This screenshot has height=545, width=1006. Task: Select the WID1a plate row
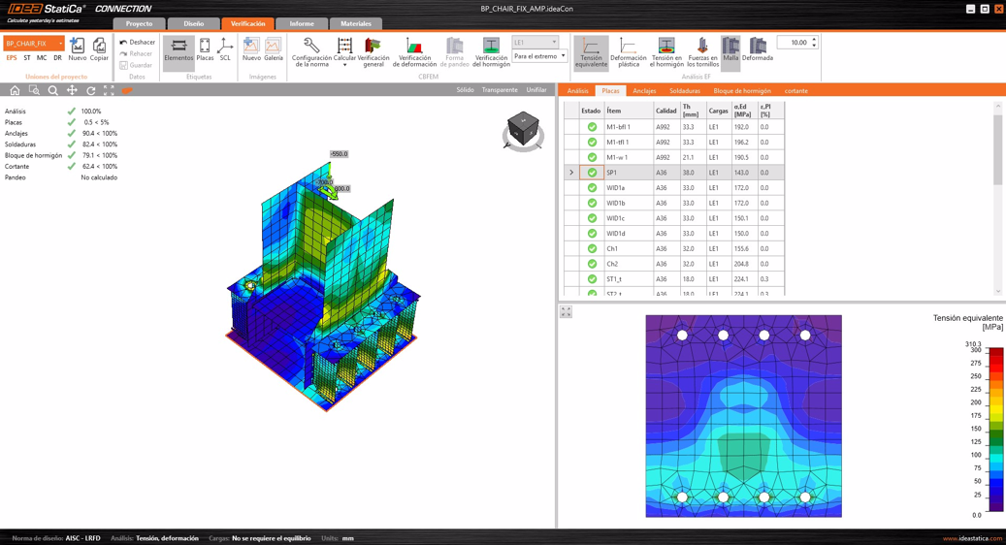click(673, 188)
